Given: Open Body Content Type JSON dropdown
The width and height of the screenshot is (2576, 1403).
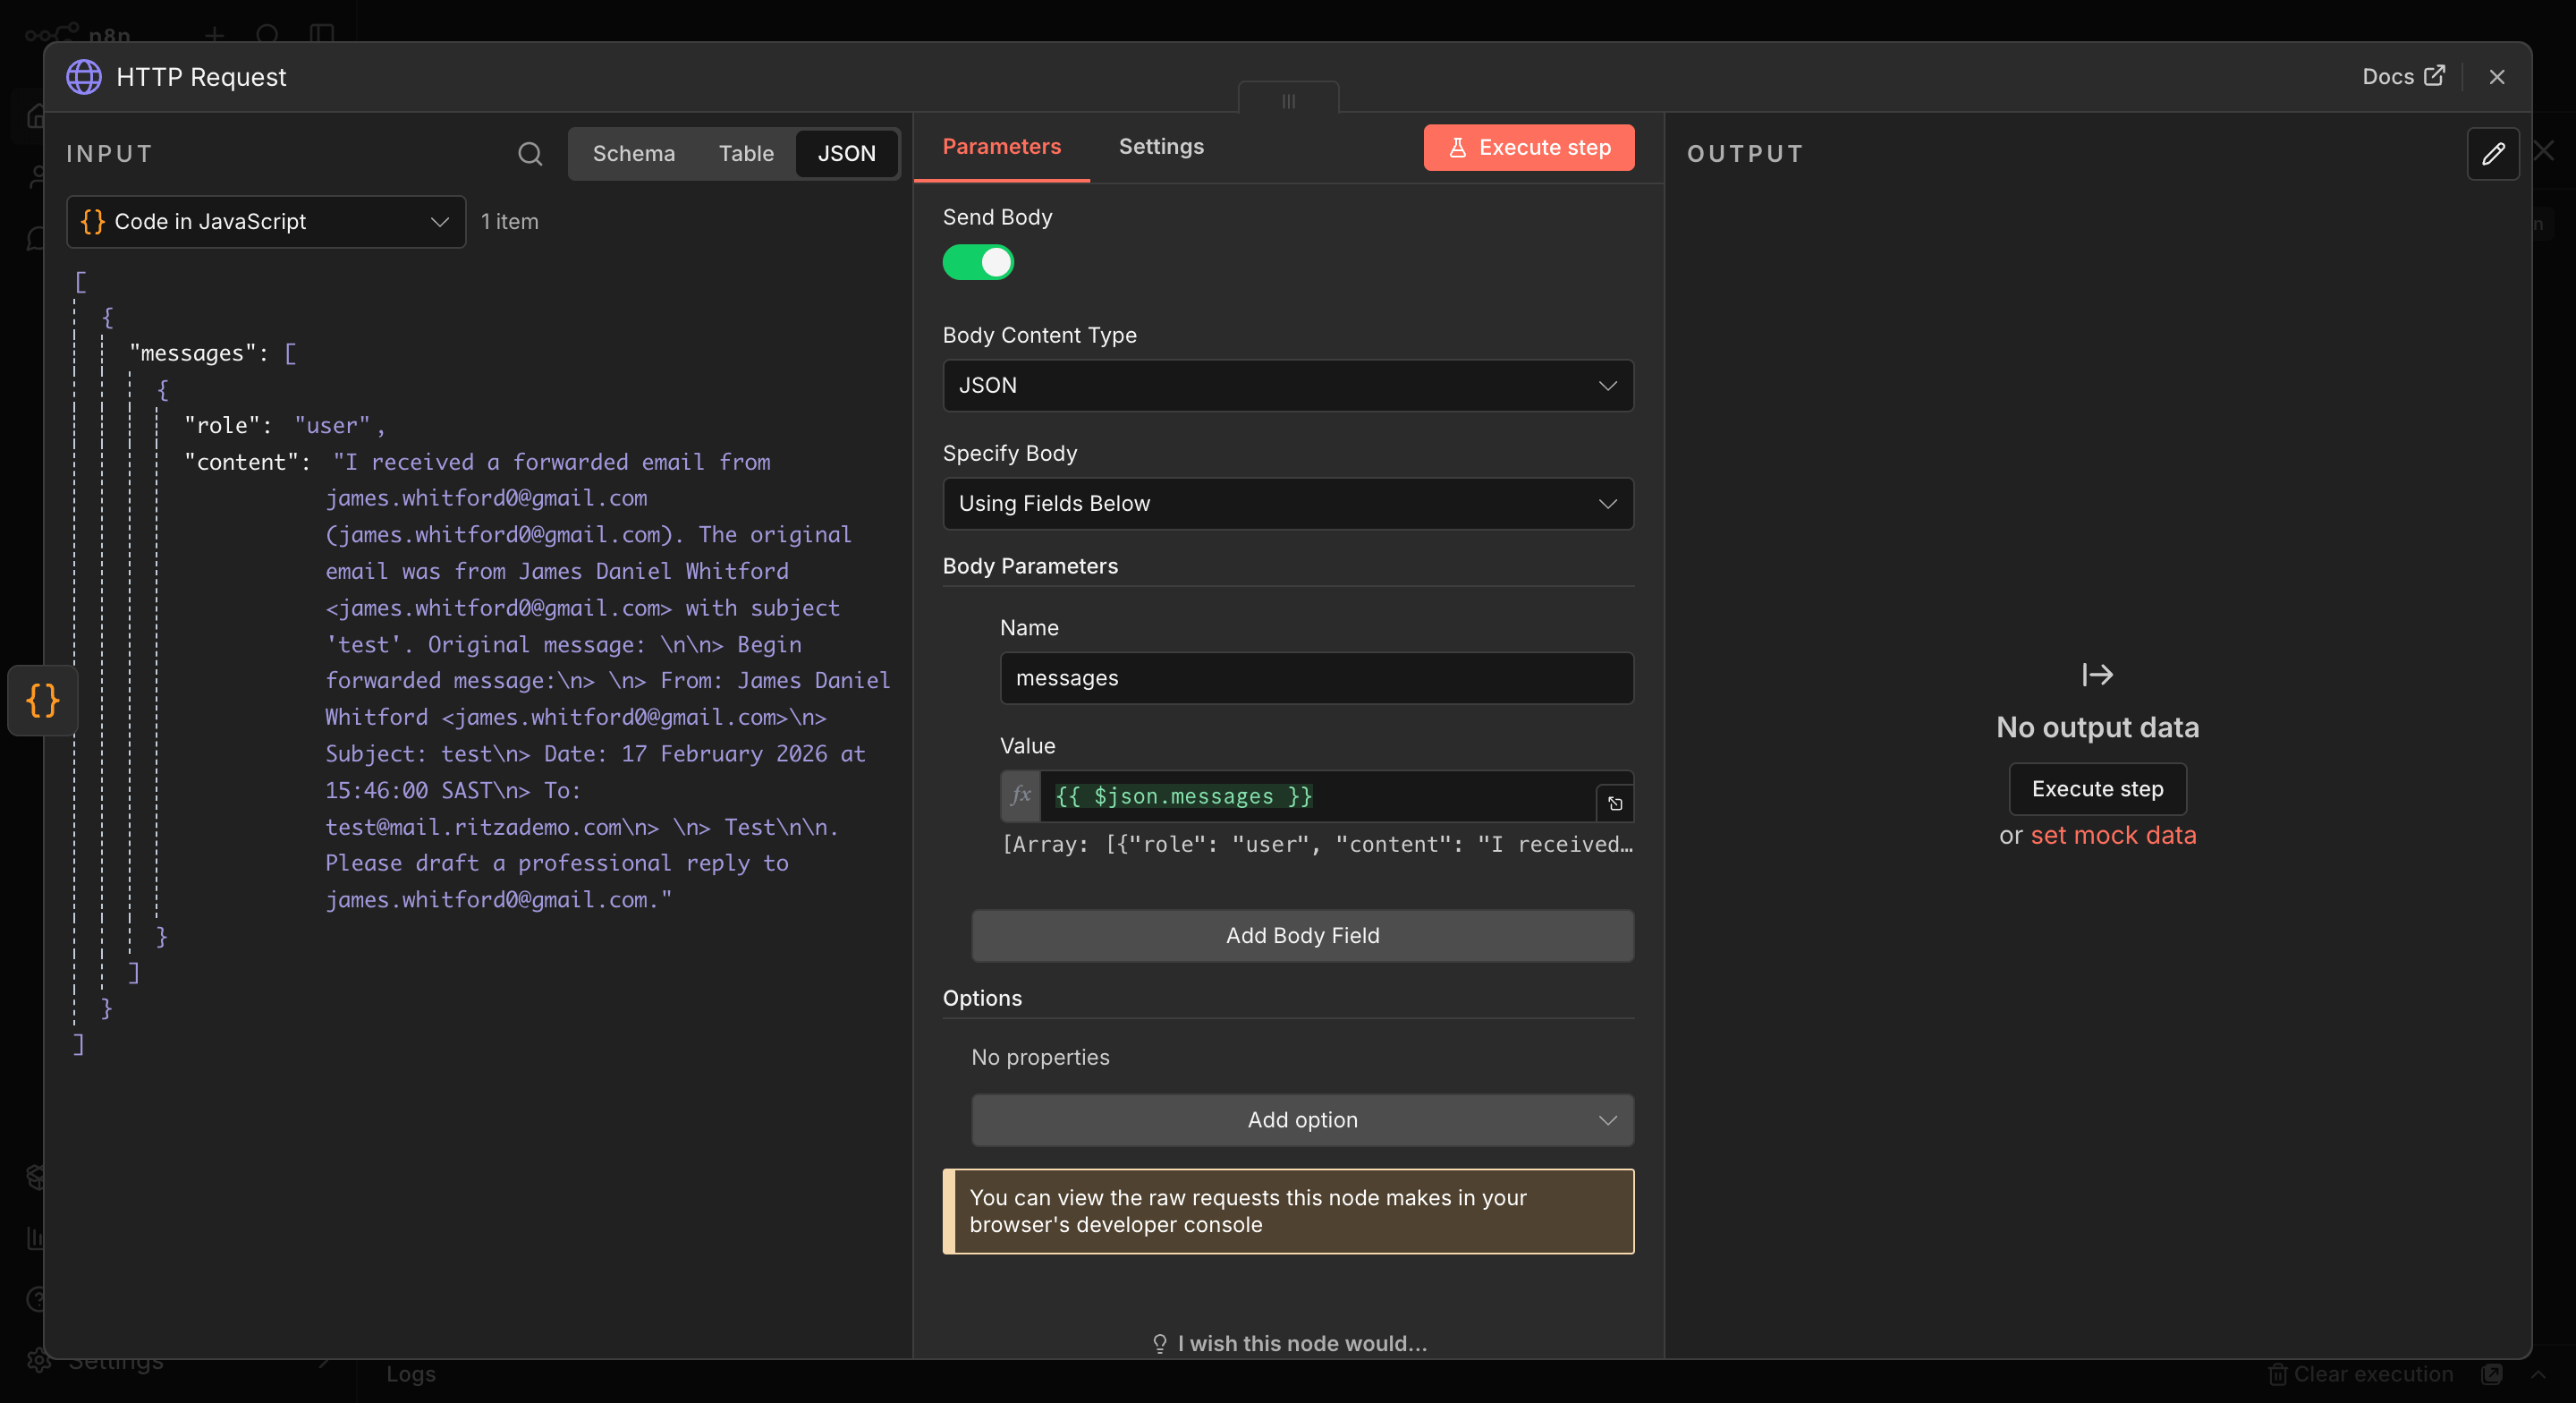Looking at the screenshot, I should (x=1287, y=386).
